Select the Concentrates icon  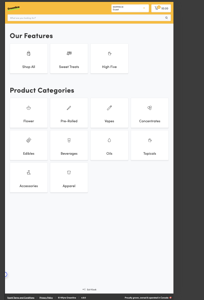(x=150, y=108)
